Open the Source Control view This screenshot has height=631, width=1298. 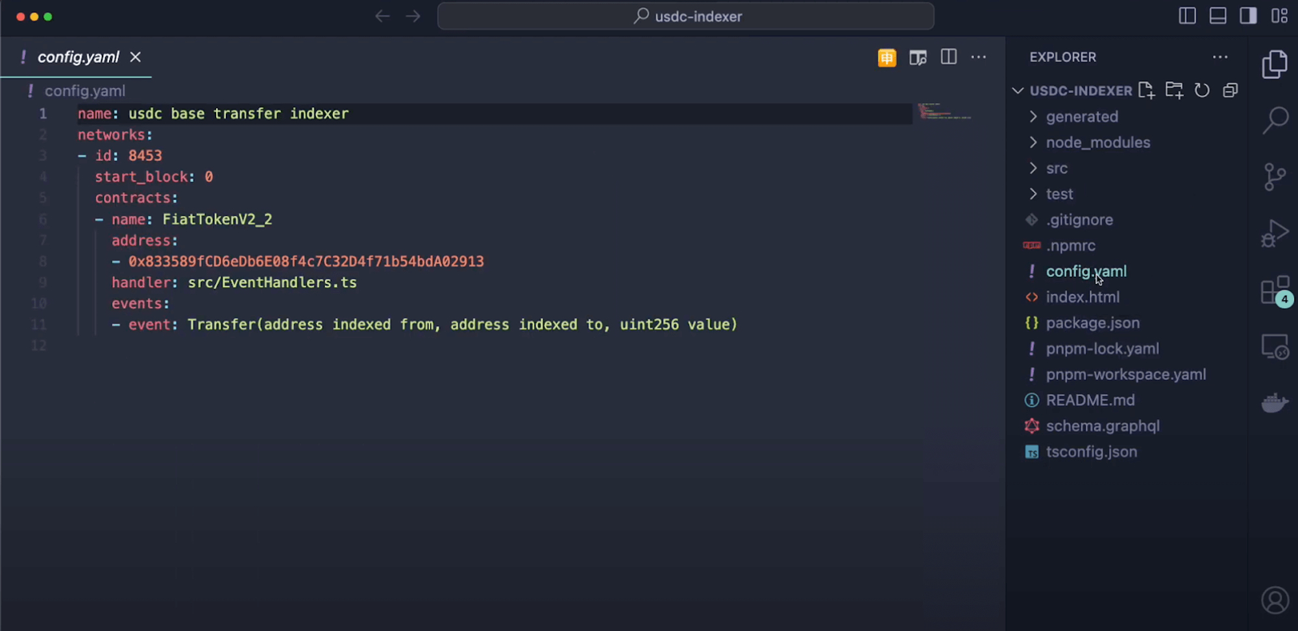(x=1275, y=176)
